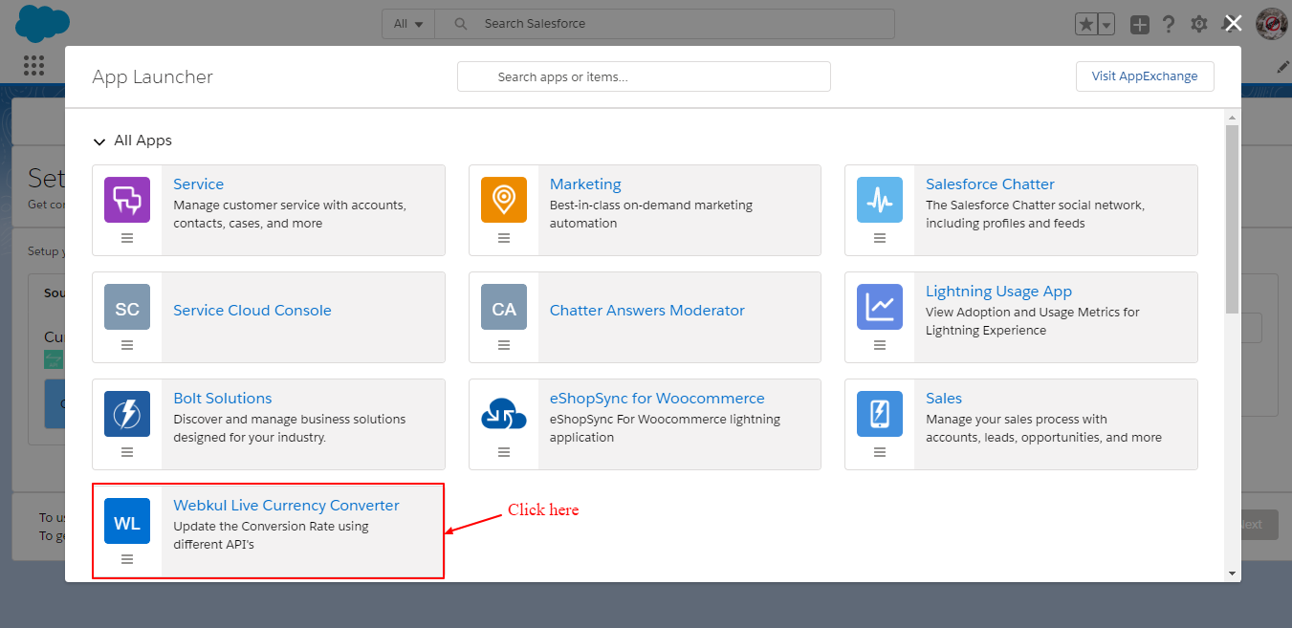This screenshot has width=1292, height=628.
Task: Collapse the All Apps section chevron
Action: 99,141
